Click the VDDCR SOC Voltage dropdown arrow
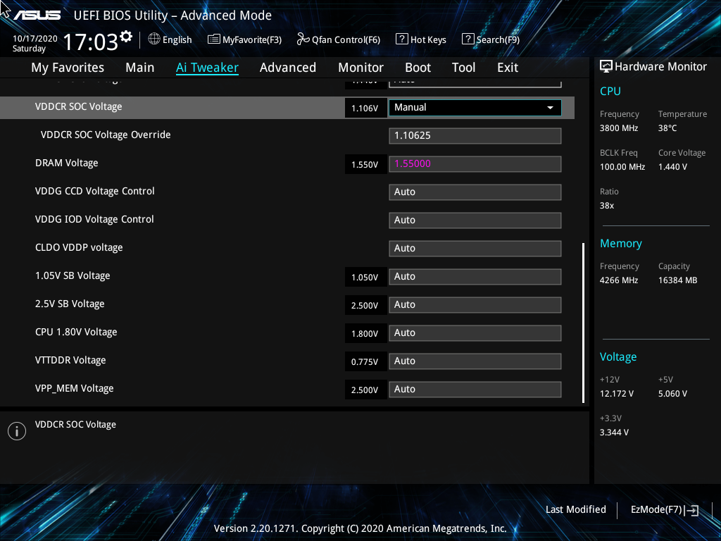Screen dimensions: 721x541 550,108
